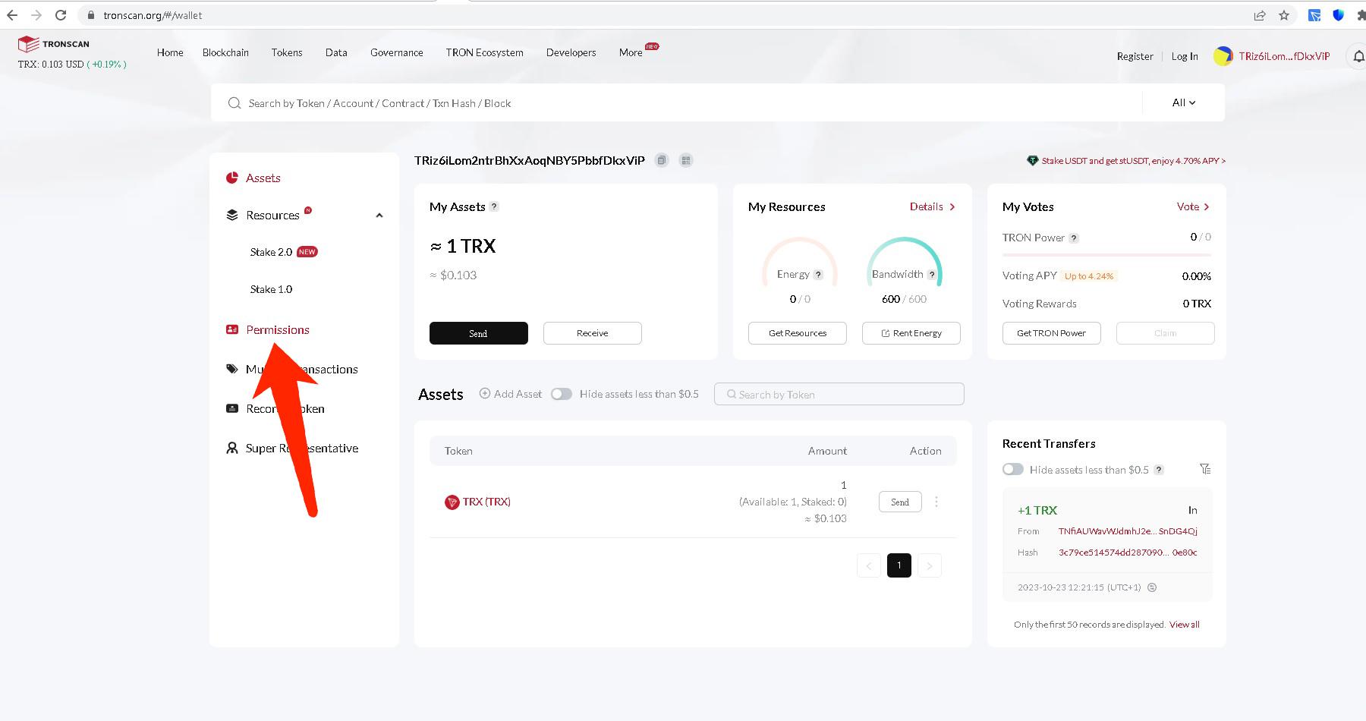Open the Assets sidebar pie icon
Screen dimensions: 1366x721
(x=232, y=178)
